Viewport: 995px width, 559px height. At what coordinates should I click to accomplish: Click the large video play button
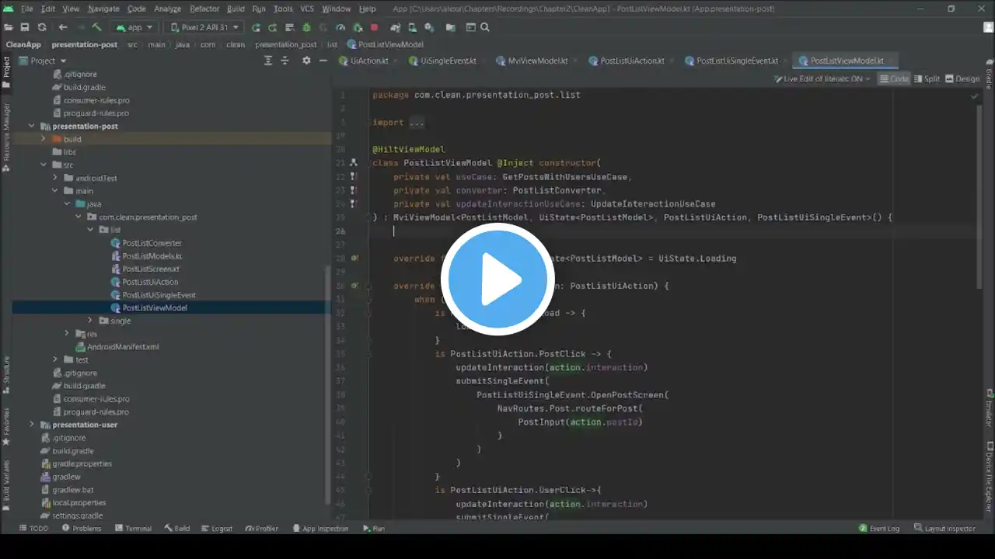click(497, 279)
